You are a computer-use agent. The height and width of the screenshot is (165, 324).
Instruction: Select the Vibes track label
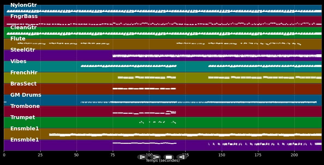[x=18, y=61]
